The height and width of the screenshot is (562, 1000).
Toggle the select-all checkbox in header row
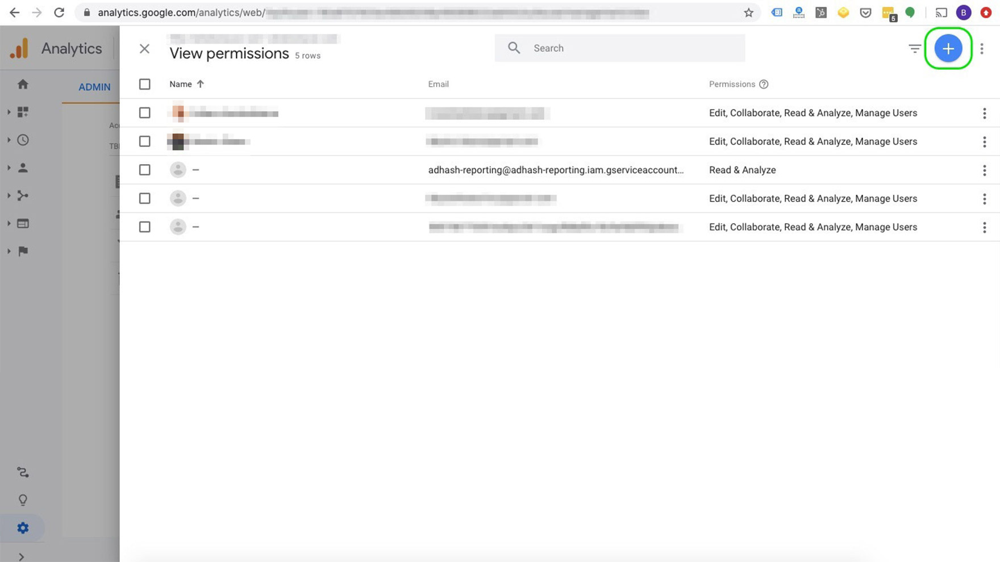(x=145, y=84)
